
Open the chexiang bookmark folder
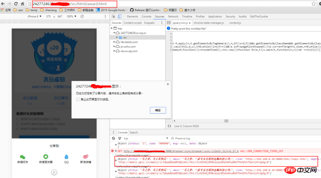click(48, 10)
